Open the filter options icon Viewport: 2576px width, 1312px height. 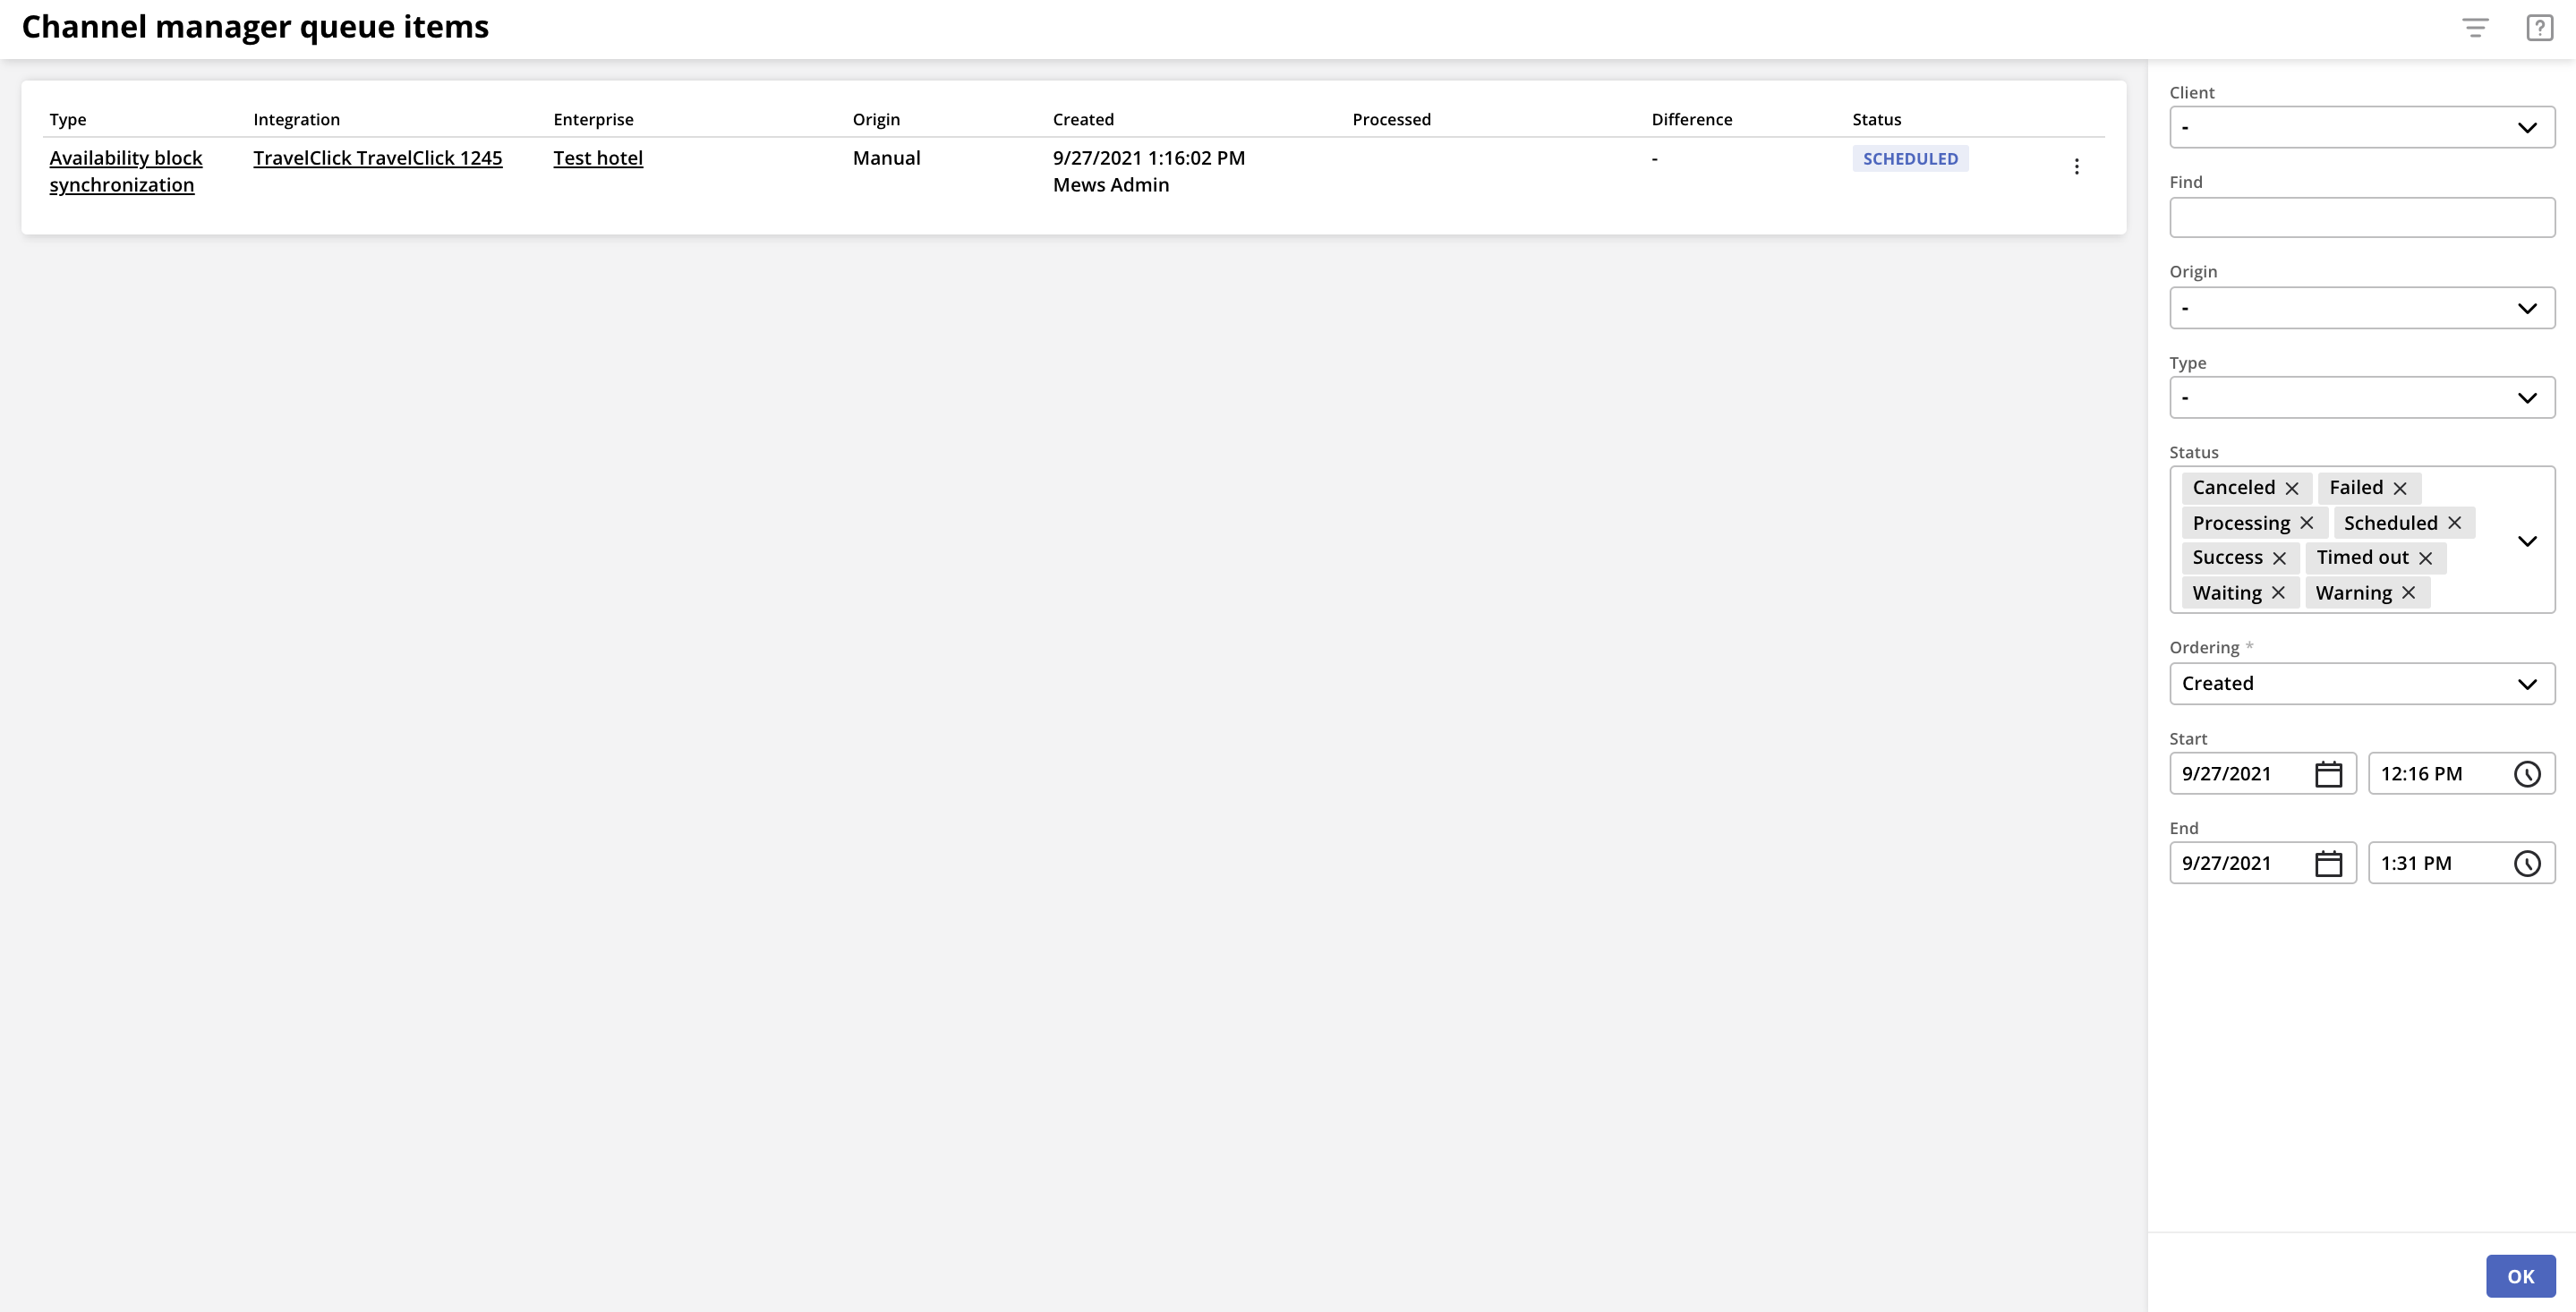[2474, 27]
